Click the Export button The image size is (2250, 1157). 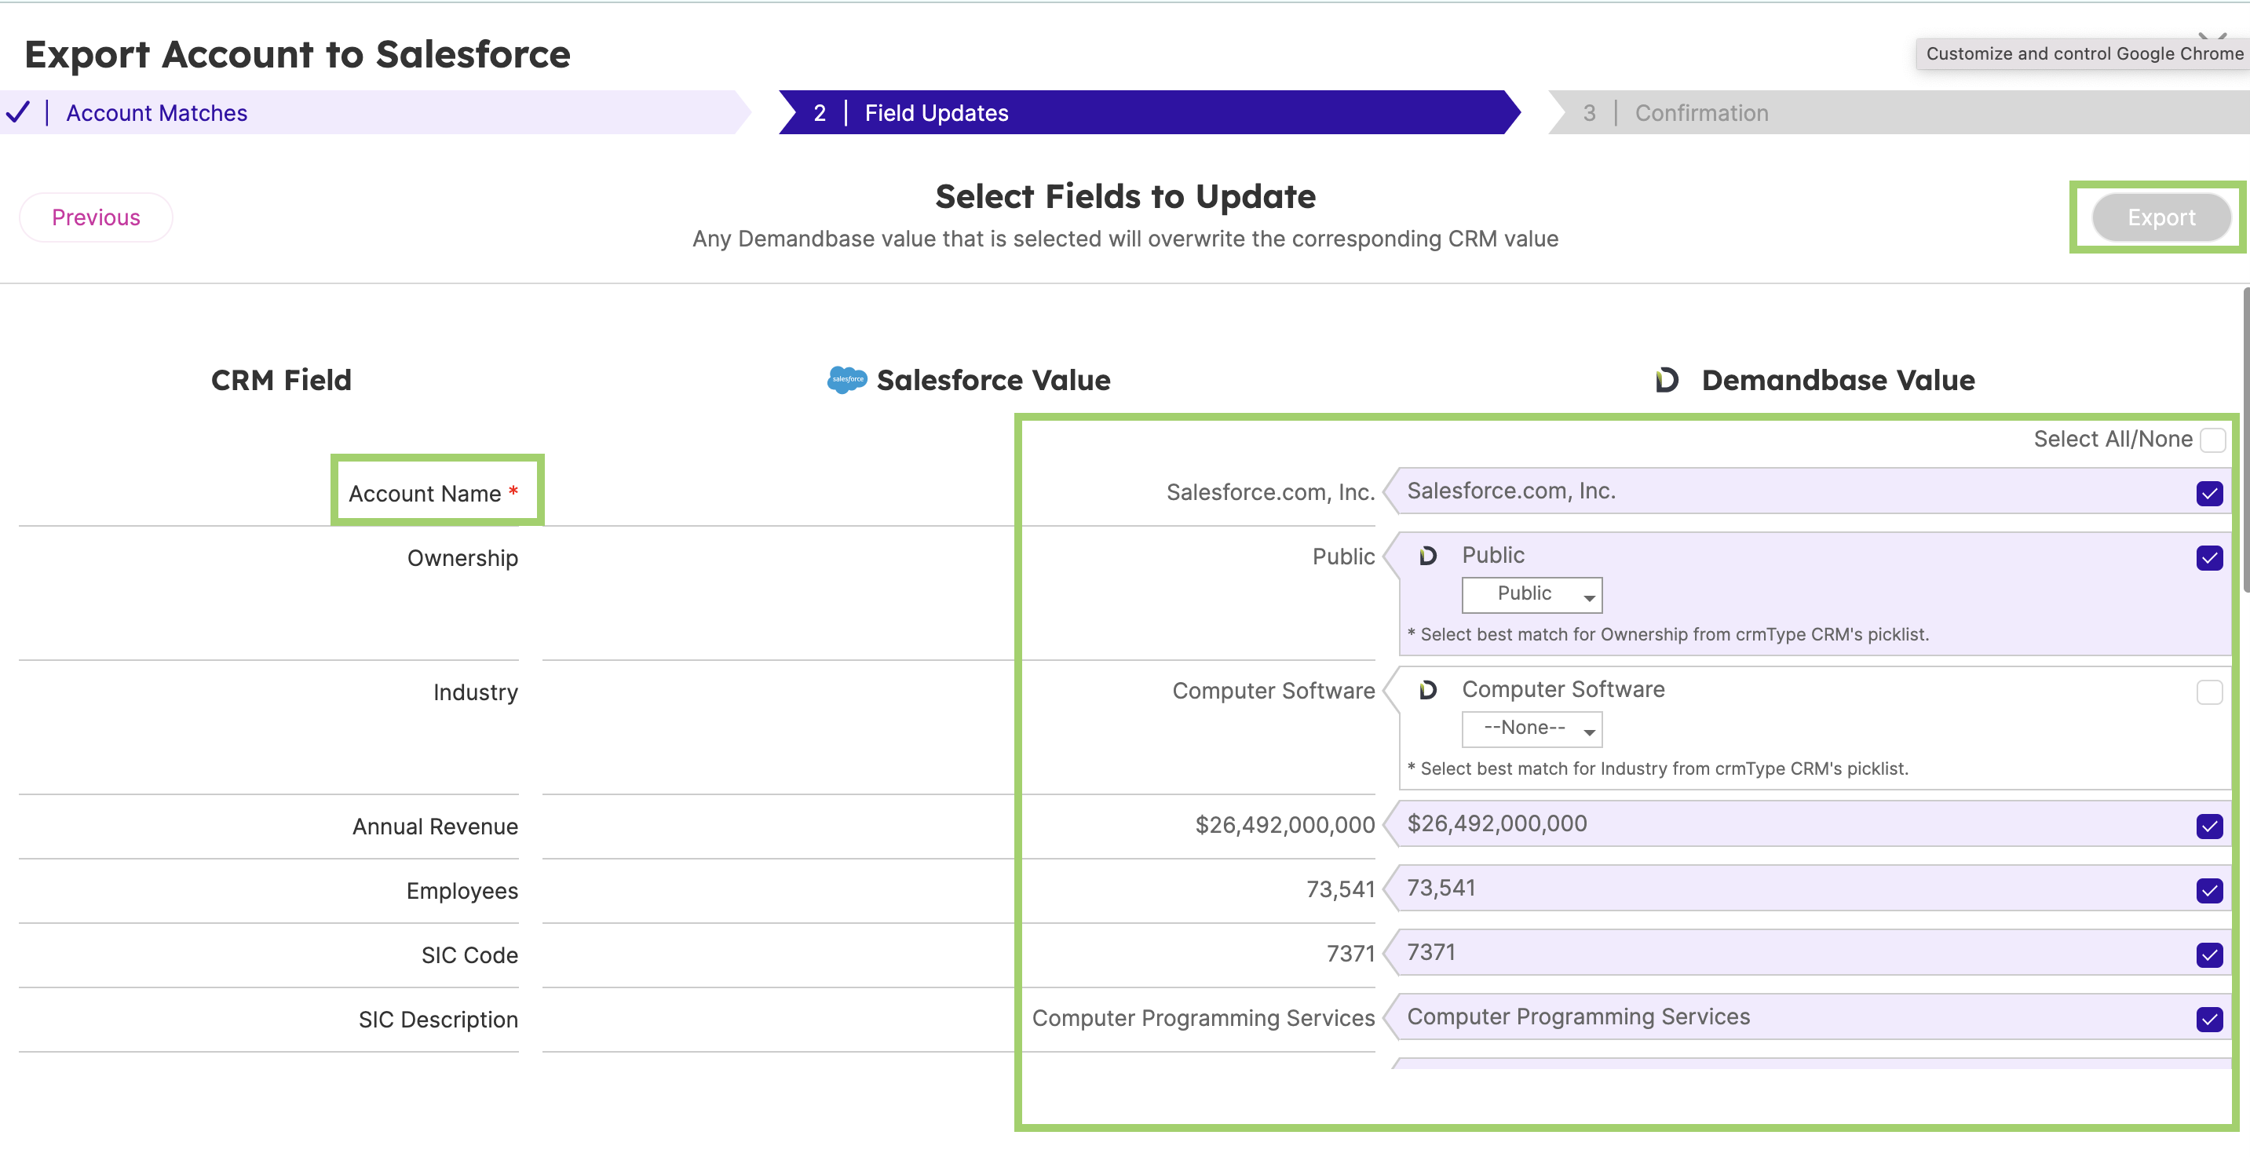click(2161, 217)
